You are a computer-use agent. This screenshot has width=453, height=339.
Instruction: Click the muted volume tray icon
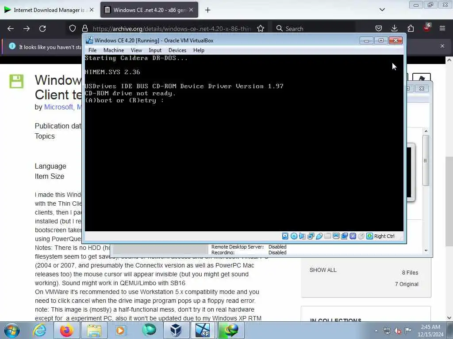(398, 331)
